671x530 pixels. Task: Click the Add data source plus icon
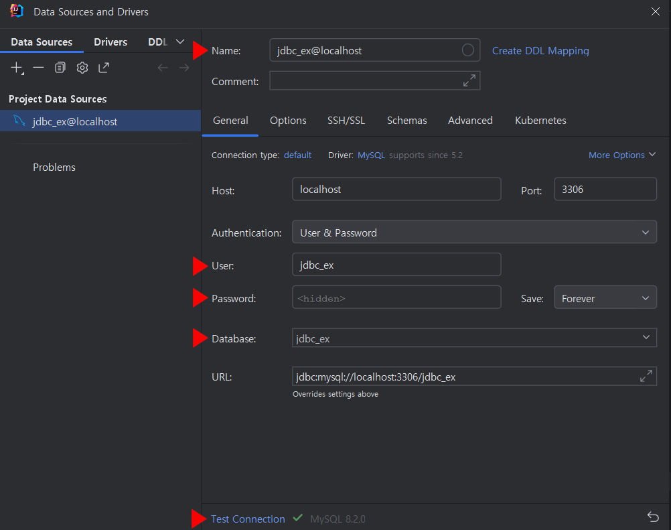coord(17,68)
